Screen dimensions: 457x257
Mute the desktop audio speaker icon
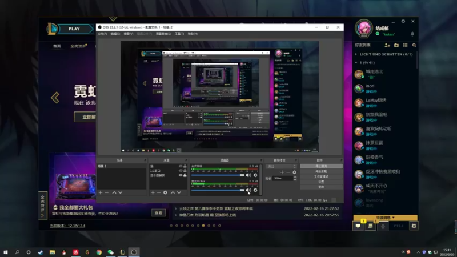(x=248, y=175)
